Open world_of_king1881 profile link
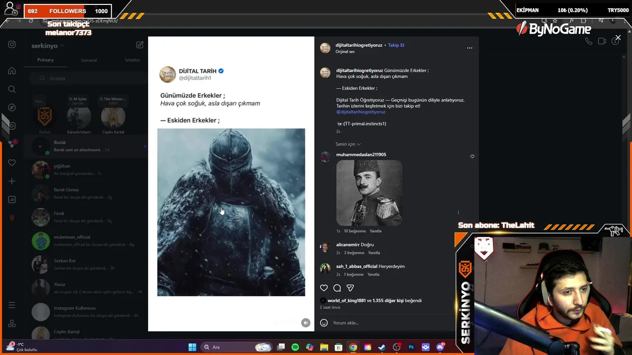Screen dimensions: 632x355 coord(347,300)
